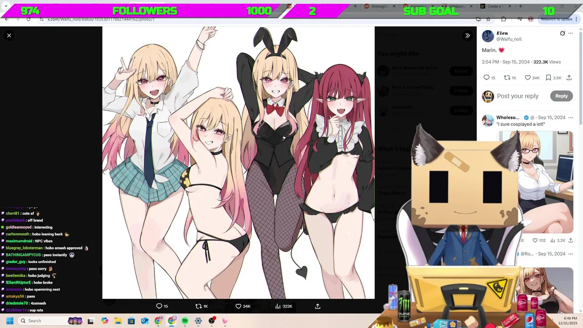Open Task View from the taskbar
583x328 pixels.
91,321
